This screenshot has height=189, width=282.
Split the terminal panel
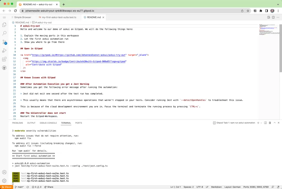point(265,123)
